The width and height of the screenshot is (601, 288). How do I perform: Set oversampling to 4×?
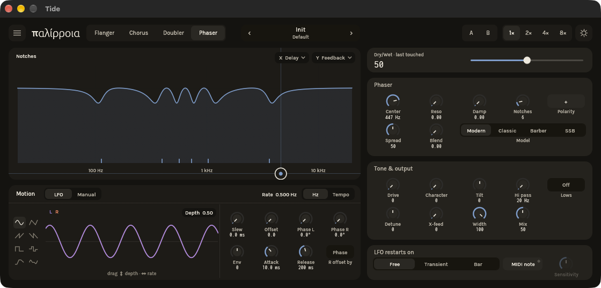545,33
